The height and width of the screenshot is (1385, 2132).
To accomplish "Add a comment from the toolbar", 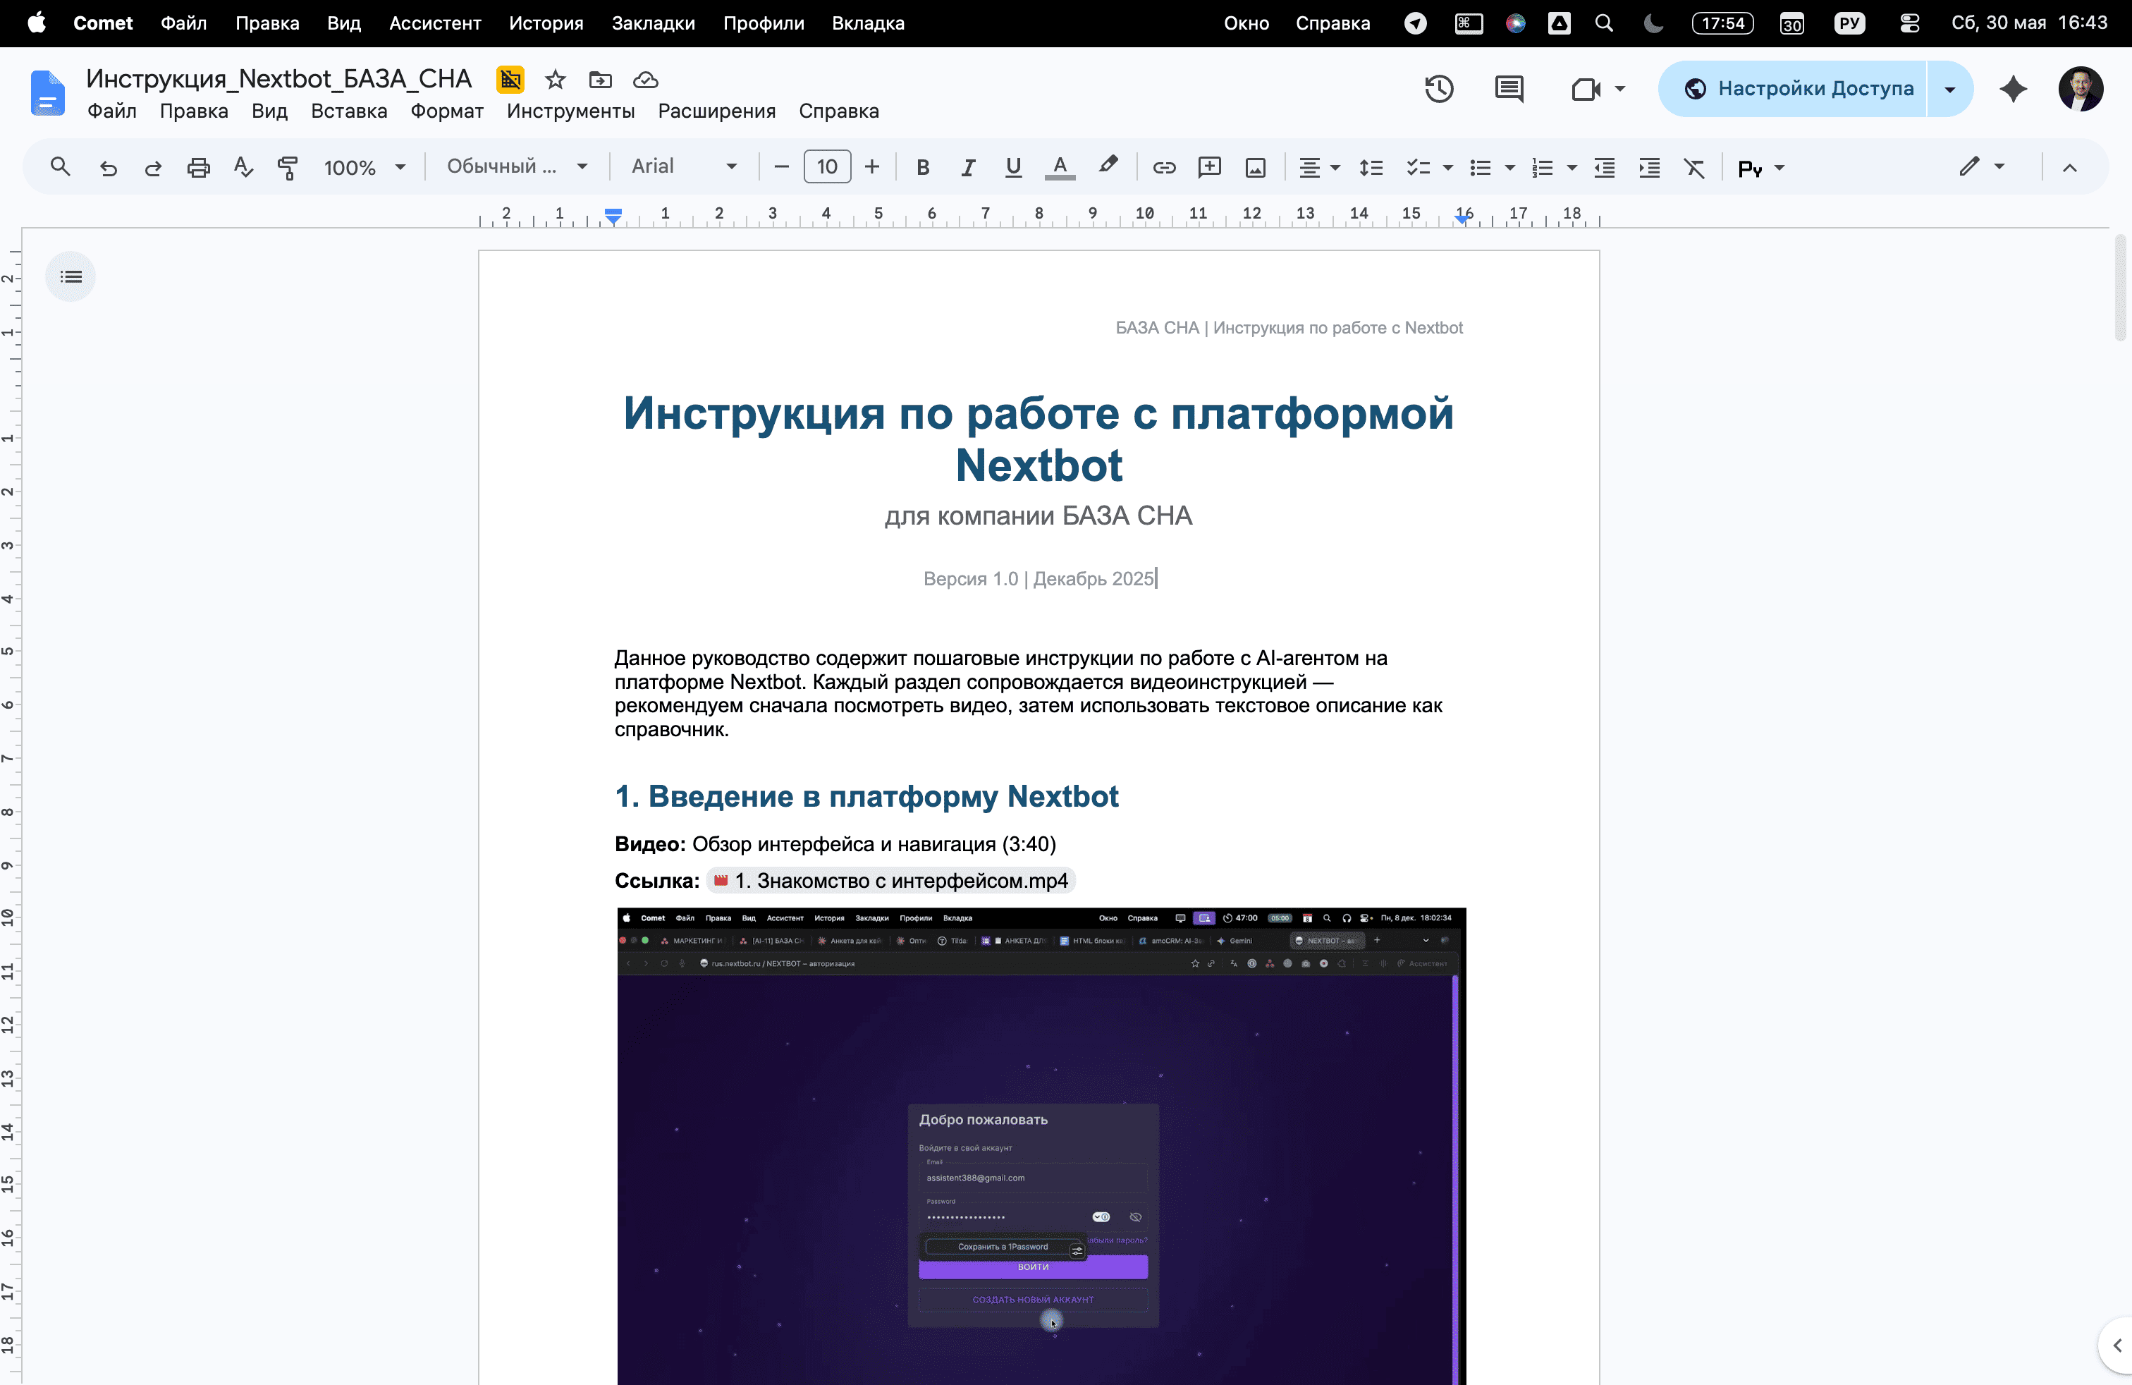I will (1209, 168).
